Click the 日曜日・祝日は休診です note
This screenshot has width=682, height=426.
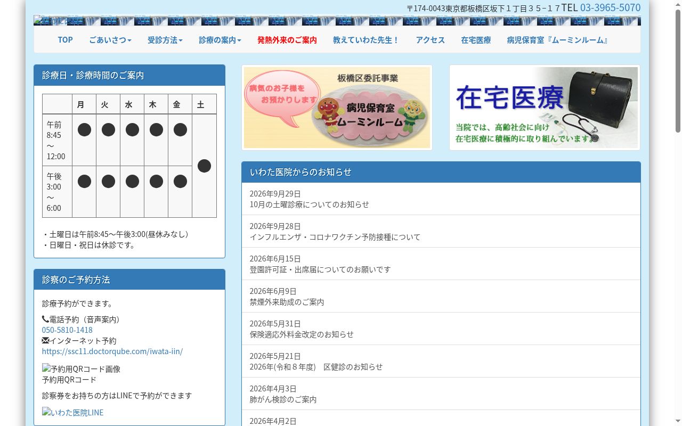point(89,245)
